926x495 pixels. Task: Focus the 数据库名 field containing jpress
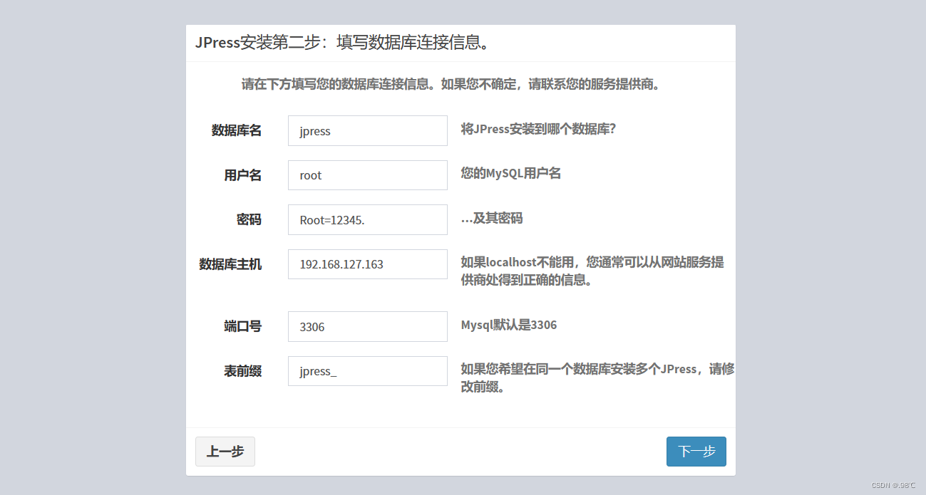pos(368,130)
